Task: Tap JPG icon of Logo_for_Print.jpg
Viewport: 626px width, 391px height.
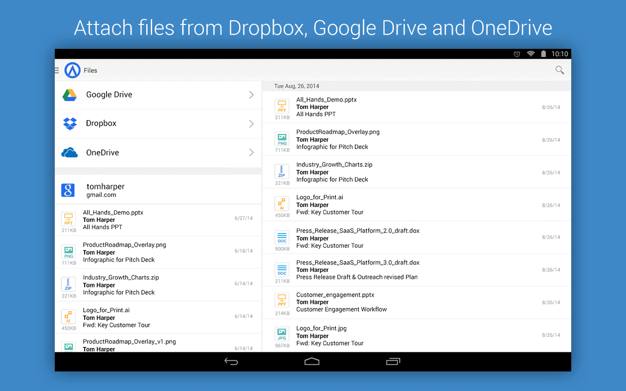Action: click(x=282, y=334)
